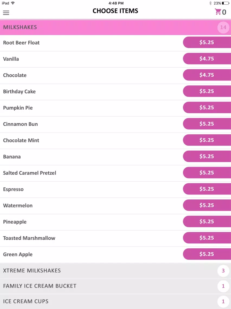This screenshot has height=309, width=231.
Task: Open the shopping cart
Action: coord(220,12)
